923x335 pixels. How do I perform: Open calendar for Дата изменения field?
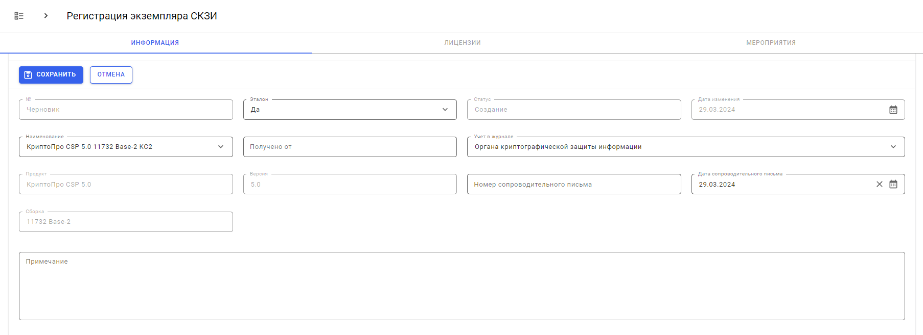[893, 110]
